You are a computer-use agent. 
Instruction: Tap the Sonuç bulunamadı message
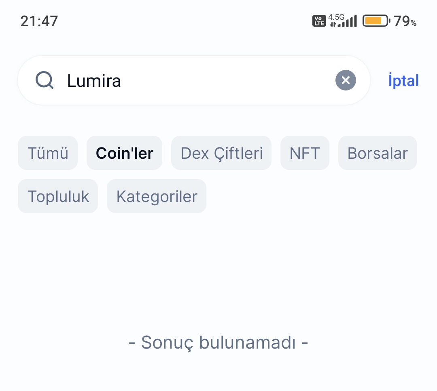coord(218,342)
